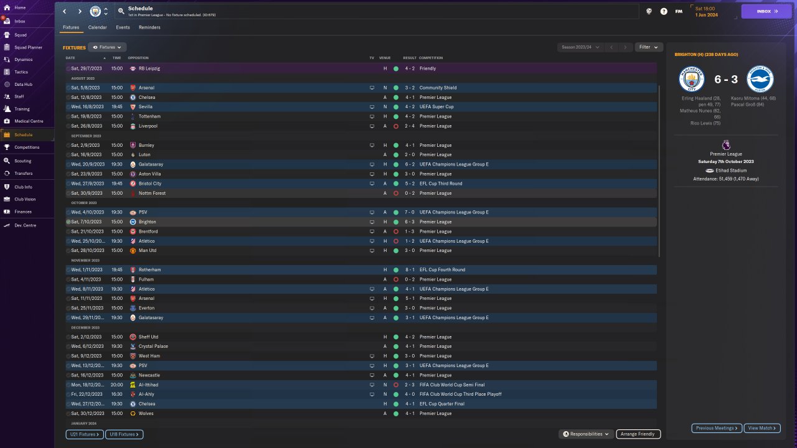797x448 pixels.
Task: Open the Staff section icon
Action: (x=7, y=96)
